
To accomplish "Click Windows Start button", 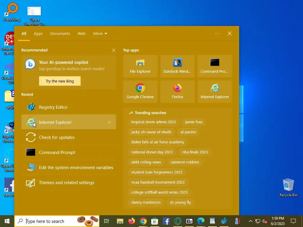I will (7, 221).
